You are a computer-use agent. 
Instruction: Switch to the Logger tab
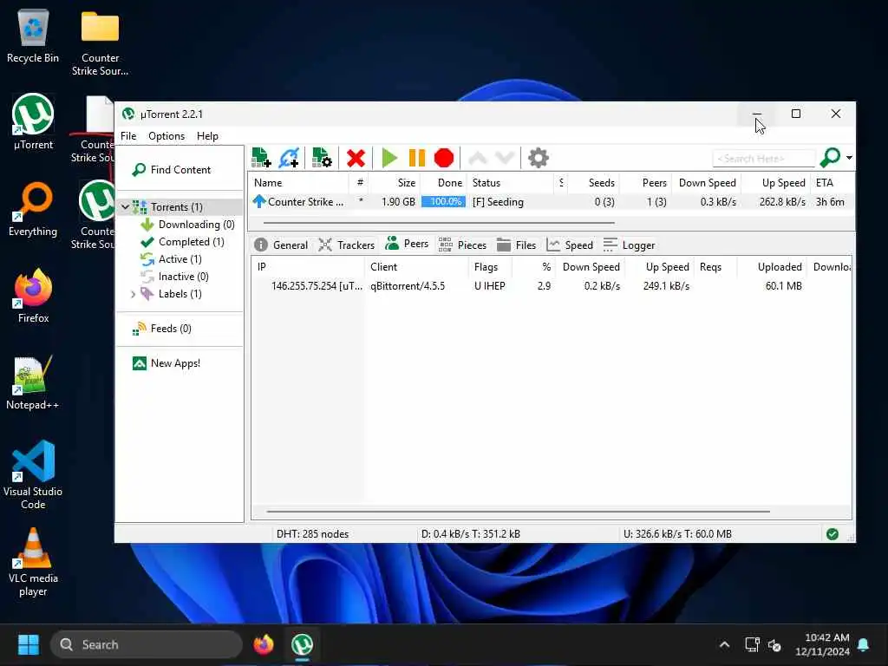click(x=630, y=245)
